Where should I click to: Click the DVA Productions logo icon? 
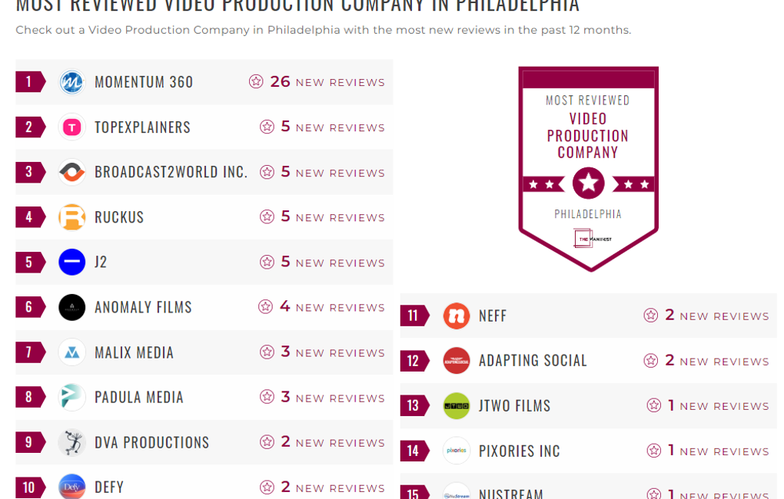coord(71,442)
